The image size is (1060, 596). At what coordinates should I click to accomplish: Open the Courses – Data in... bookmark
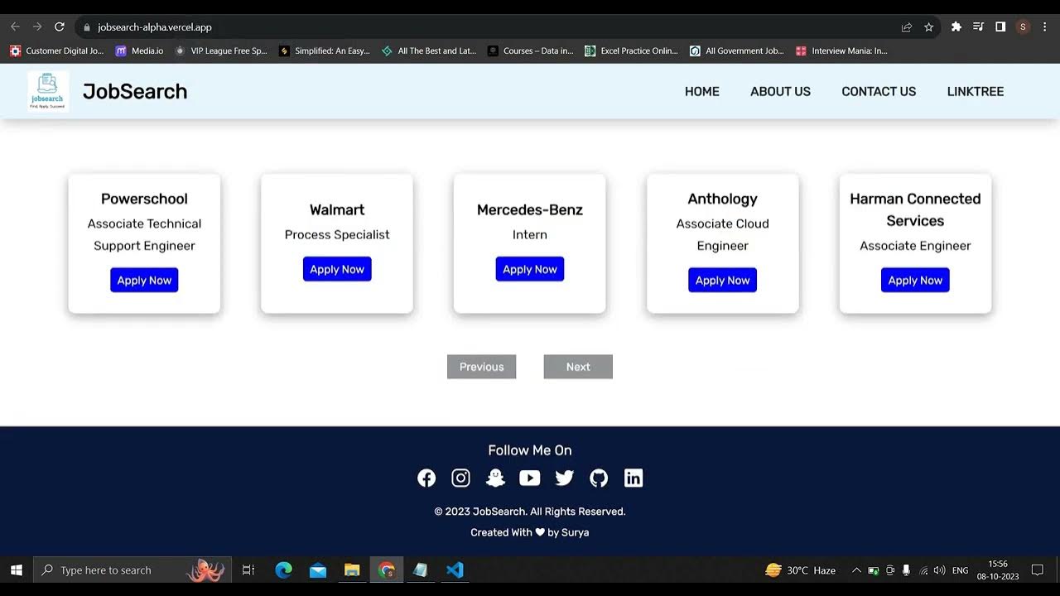[x=530, y=50]
